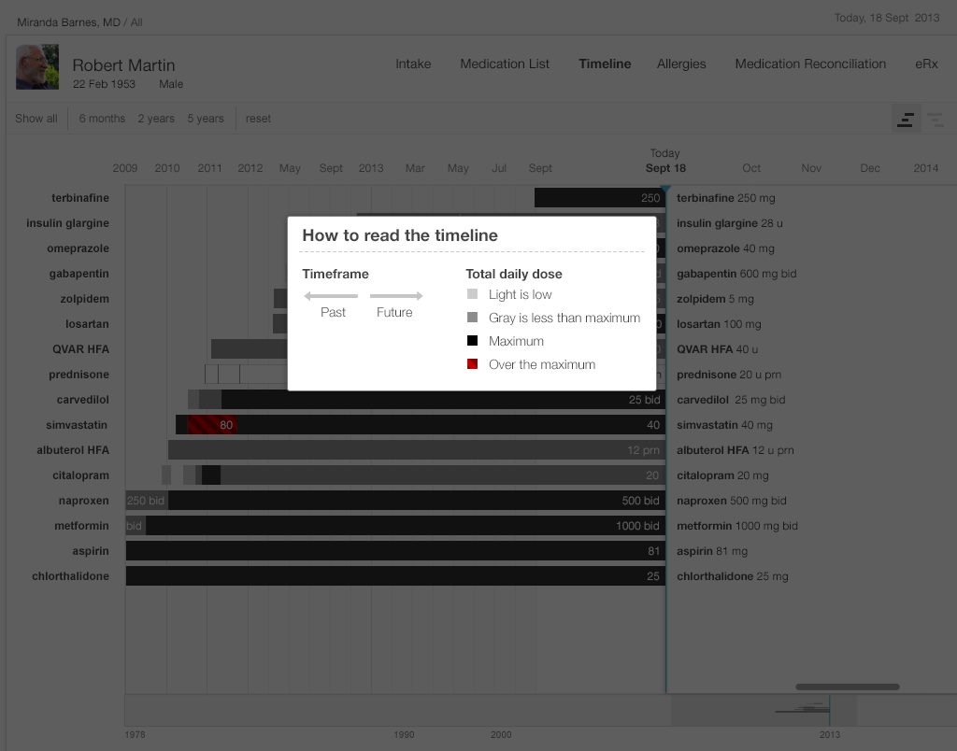The width and height of the screenshot is (957, 751).
Task: Click the red over-maximum simvastatin 80 segment
Action: pyautogui.click(x=211, y=425)
